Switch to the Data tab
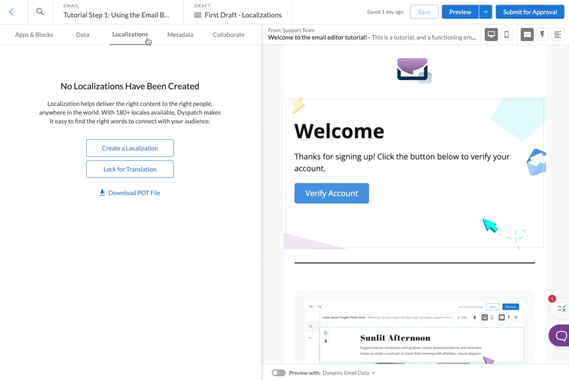 [82, 35]
